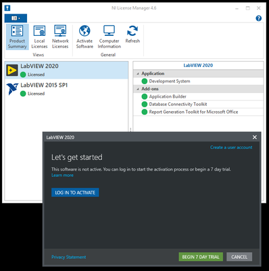Open the Learn more link
This screenshot has width=269, height=271.
[62, 175]
